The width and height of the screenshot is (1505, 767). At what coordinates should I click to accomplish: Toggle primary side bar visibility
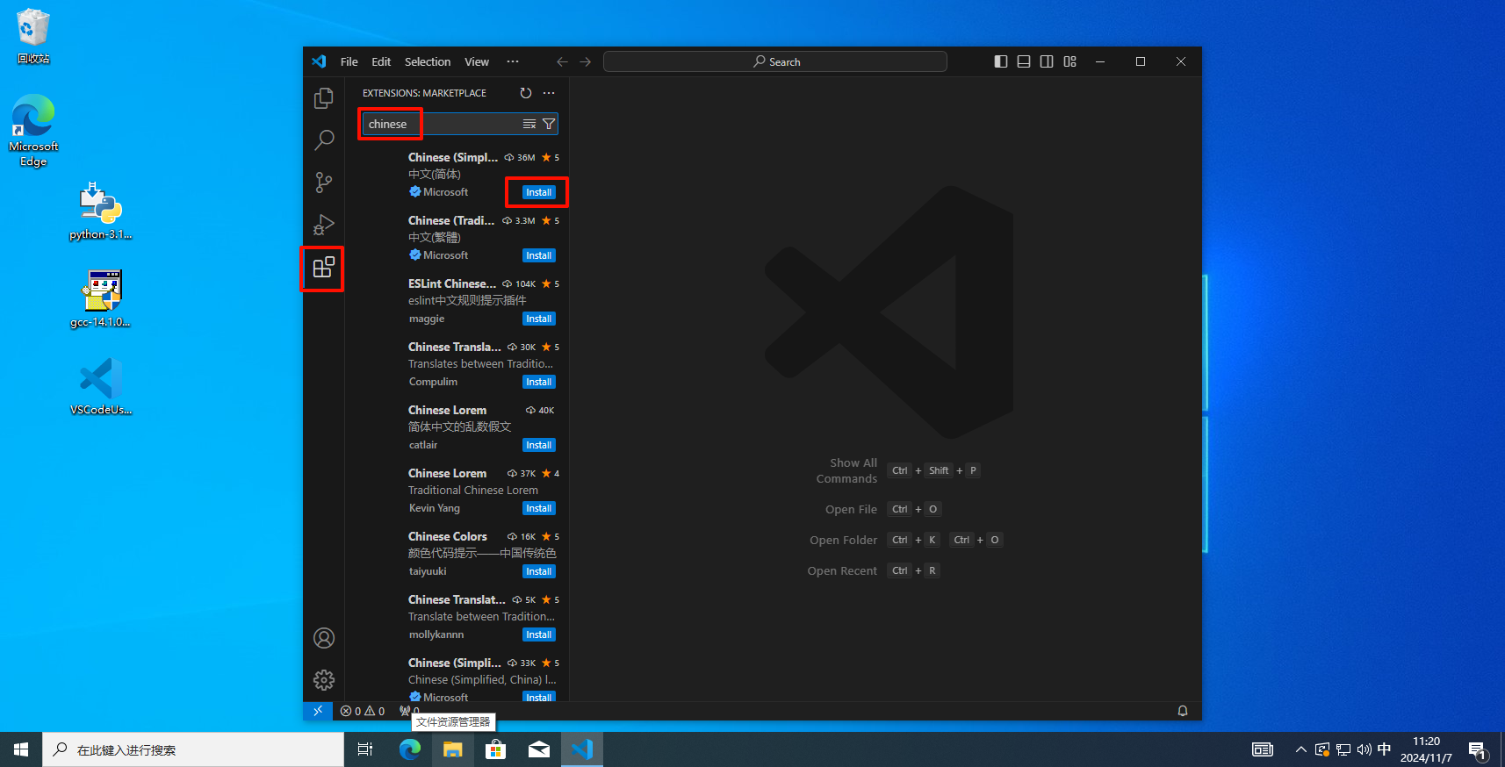point(1001,61)
